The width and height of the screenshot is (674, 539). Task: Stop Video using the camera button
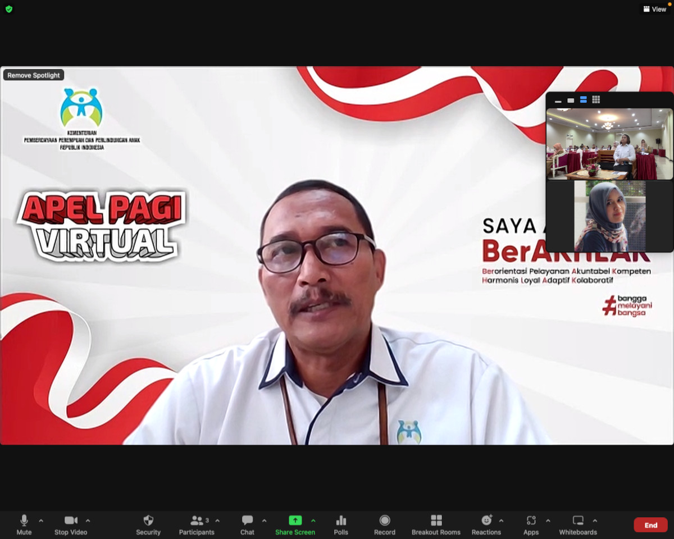click(71, 524)
